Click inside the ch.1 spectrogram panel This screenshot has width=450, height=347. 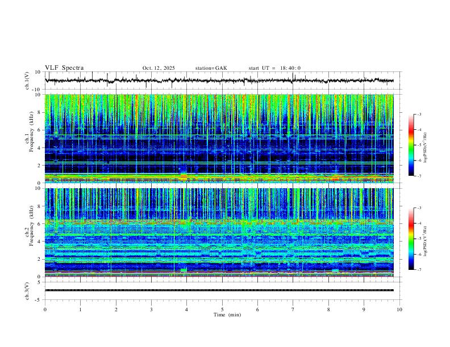[219, 138]
